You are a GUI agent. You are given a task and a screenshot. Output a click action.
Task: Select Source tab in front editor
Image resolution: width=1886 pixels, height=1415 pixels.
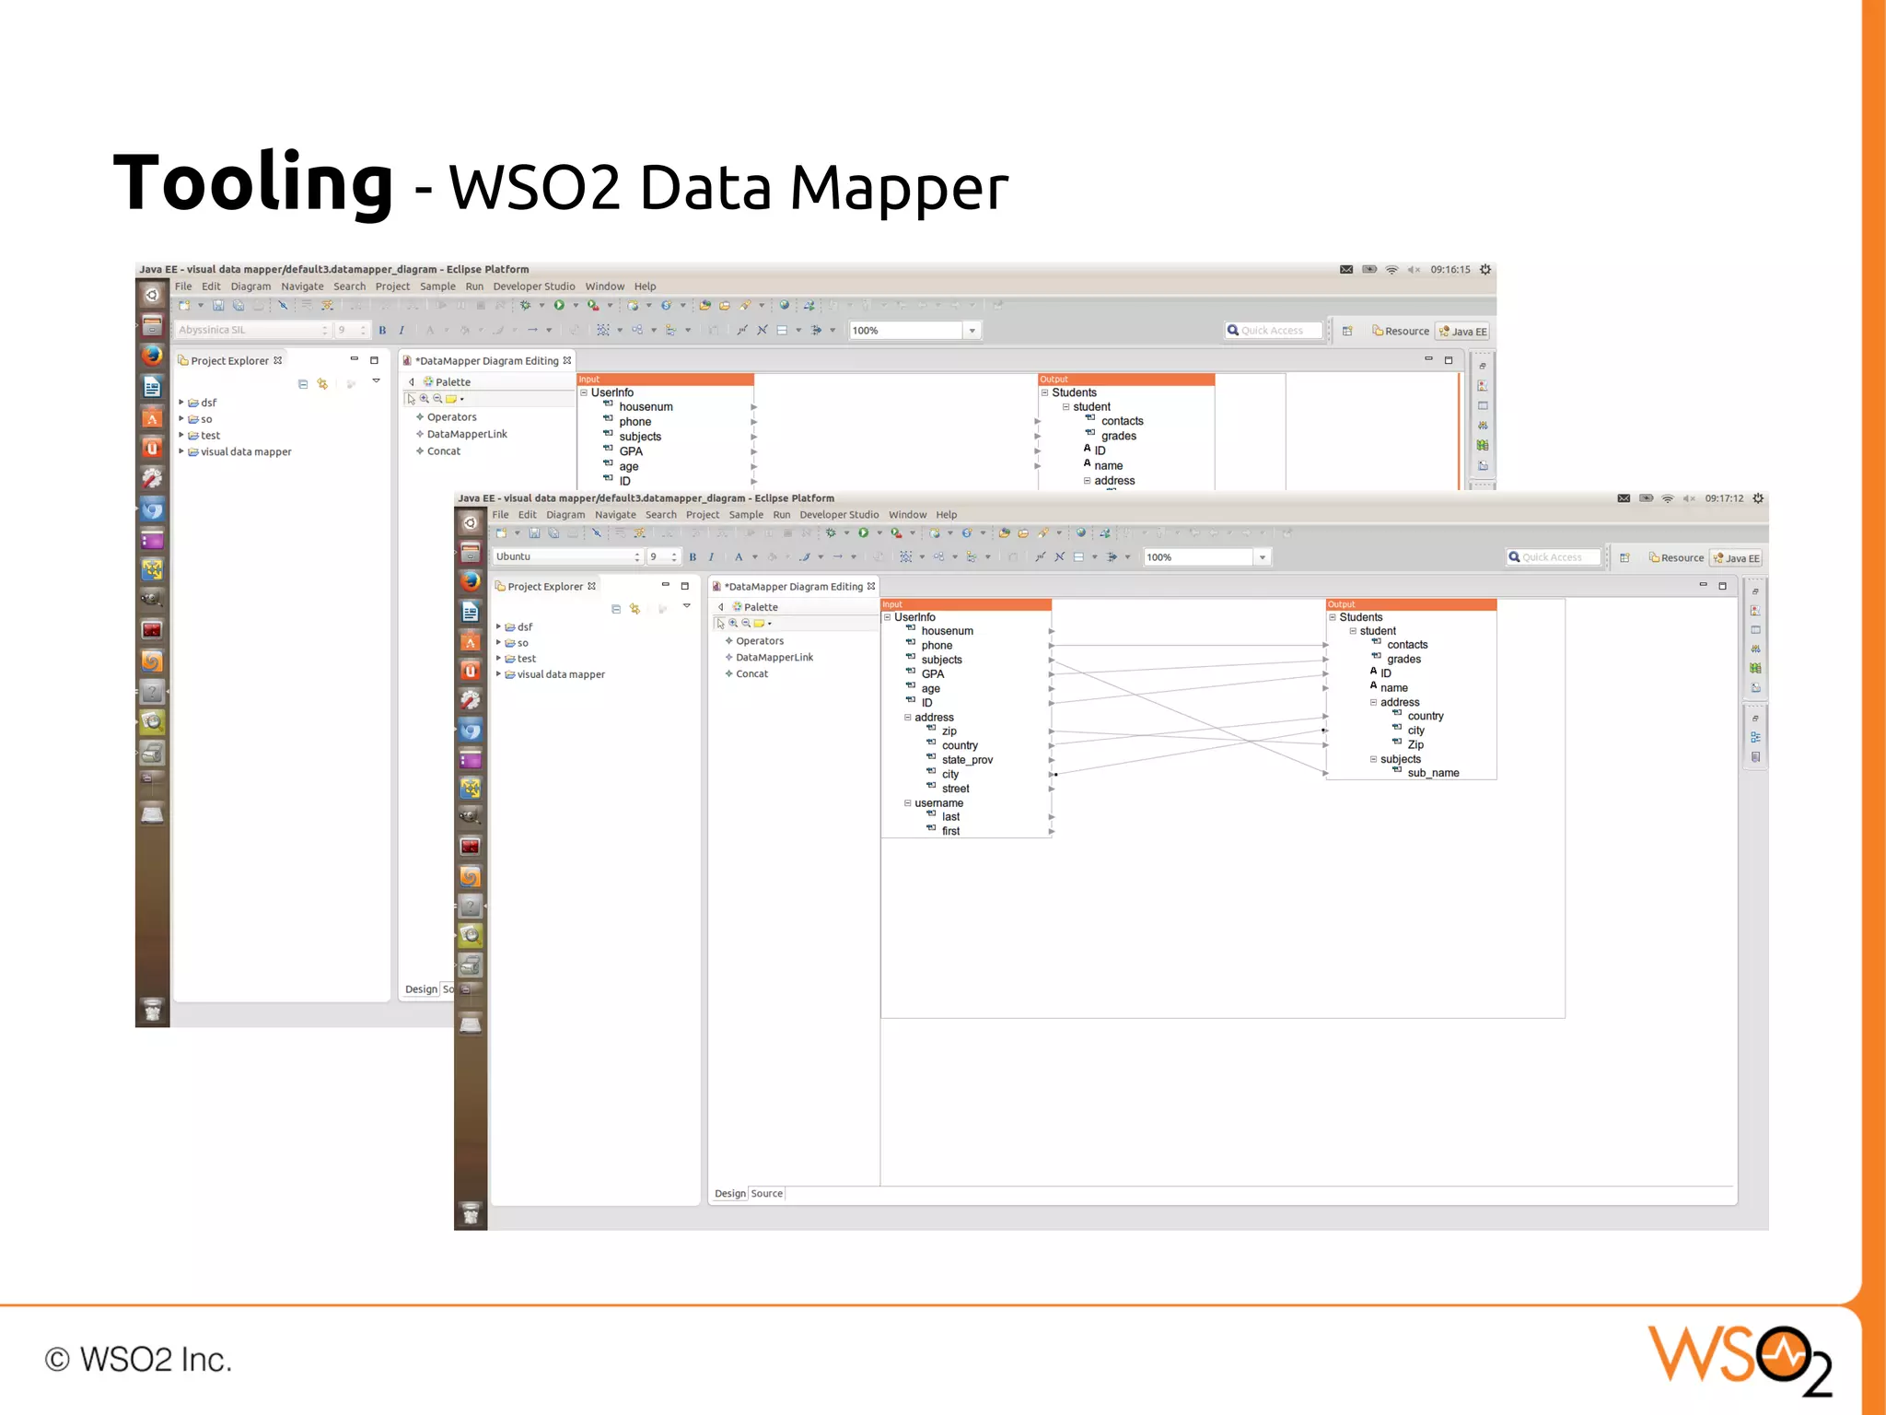pyautogui.click(x=766, y=1193)
